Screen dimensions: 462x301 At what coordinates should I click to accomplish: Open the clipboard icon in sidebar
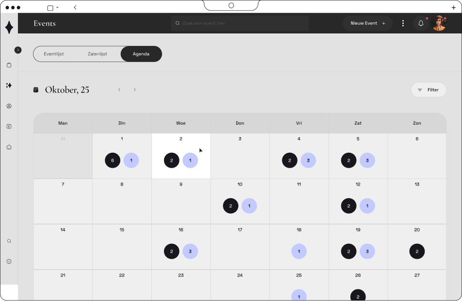point(9,65)
